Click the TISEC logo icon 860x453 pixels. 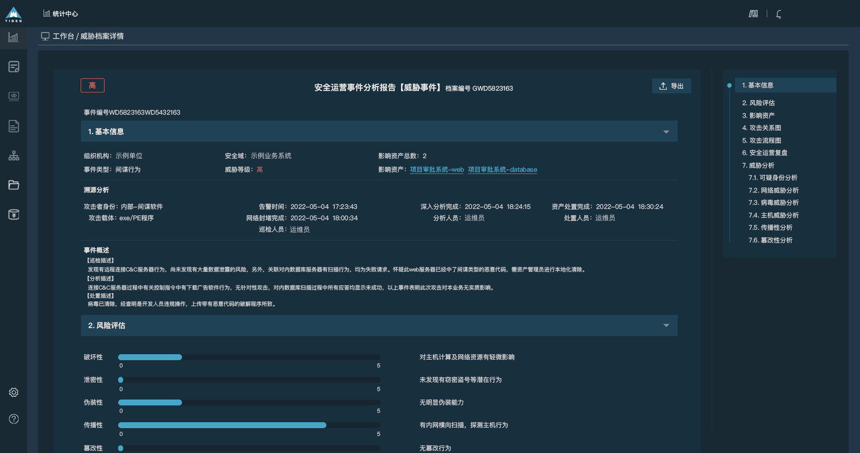(13, 15)
